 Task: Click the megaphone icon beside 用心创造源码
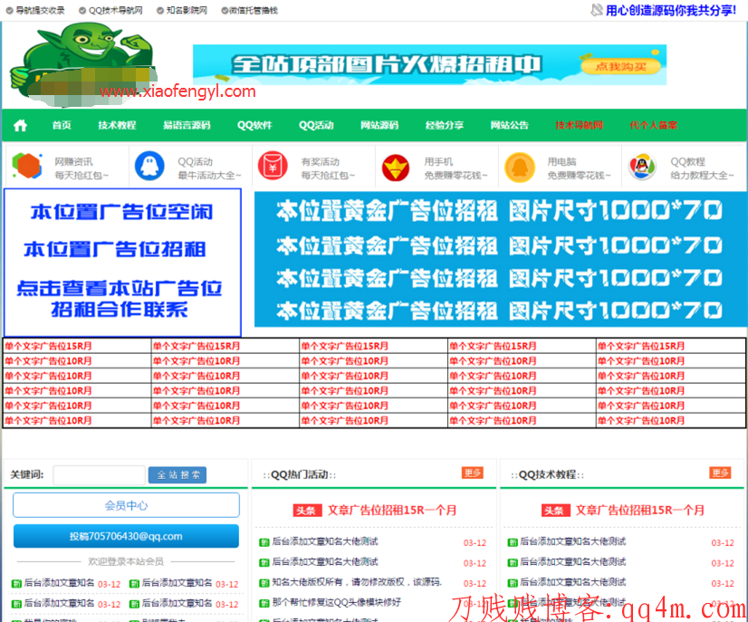(x=597, y=10)
